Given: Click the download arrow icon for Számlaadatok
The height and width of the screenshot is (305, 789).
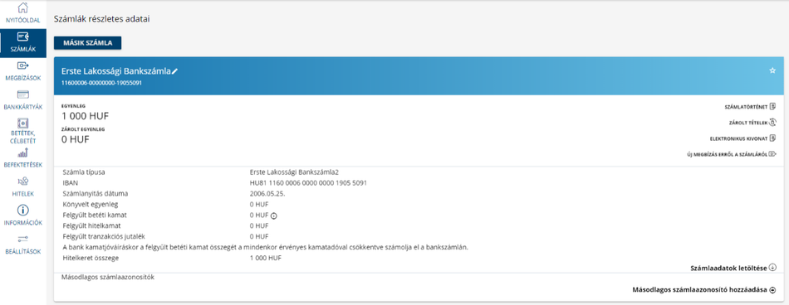Looking at the screenshot, I should (x=772, y=268).
